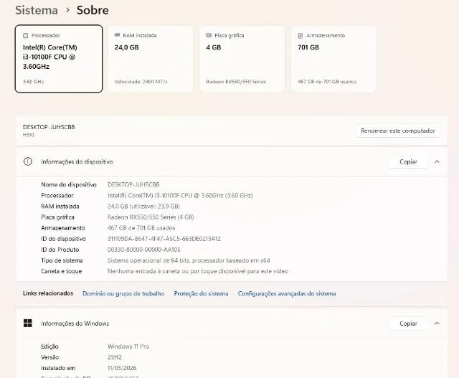Collapse the Informações do dispositivo section
Viewport: 459px width, 378px height.
pyautogui.click(x=437, y=161)
